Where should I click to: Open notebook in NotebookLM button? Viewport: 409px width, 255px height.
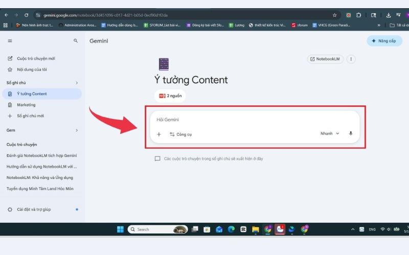(325, 59)
